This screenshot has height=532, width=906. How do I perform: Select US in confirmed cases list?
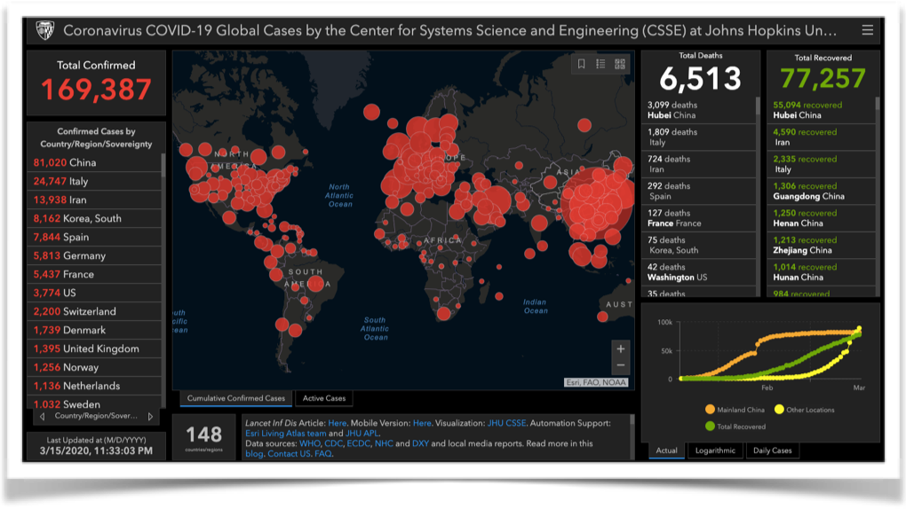tap(94, 293)
